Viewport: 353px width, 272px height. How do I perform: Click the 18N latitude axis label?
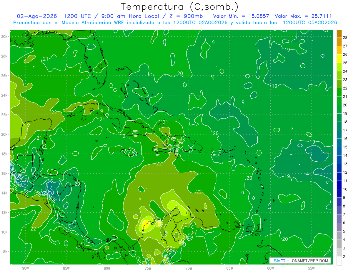[x=5, y=154]
